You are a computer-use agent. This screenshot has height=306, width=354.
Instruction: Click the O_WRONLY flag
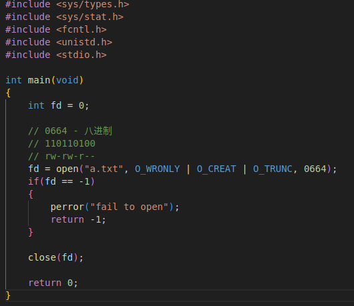pos(158,169)
